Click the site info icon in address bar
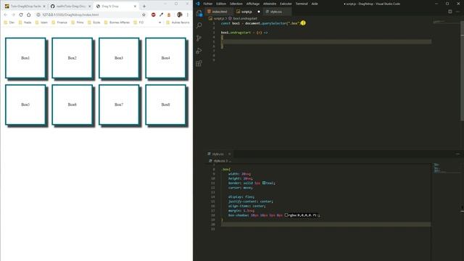 tap(38, 14)
